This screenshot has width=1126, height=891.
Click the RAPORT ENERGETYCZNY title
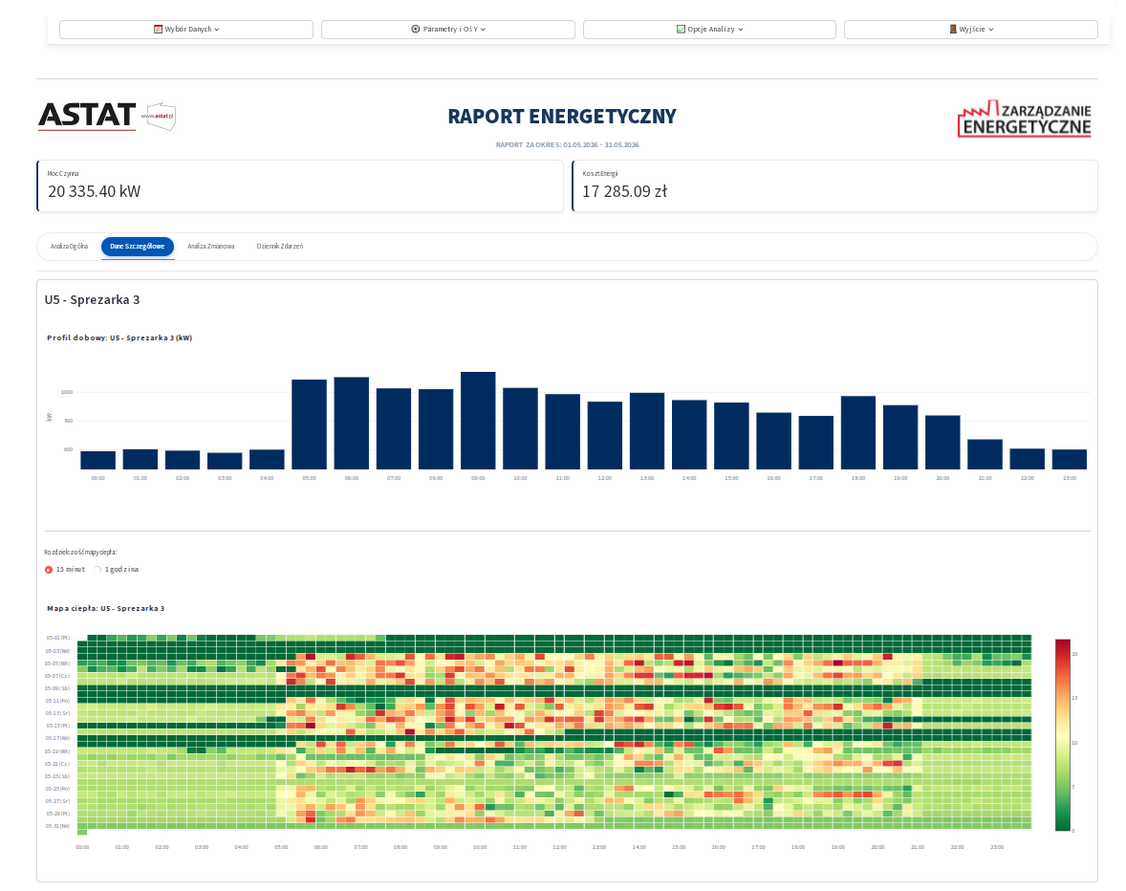tap(562, 117)
